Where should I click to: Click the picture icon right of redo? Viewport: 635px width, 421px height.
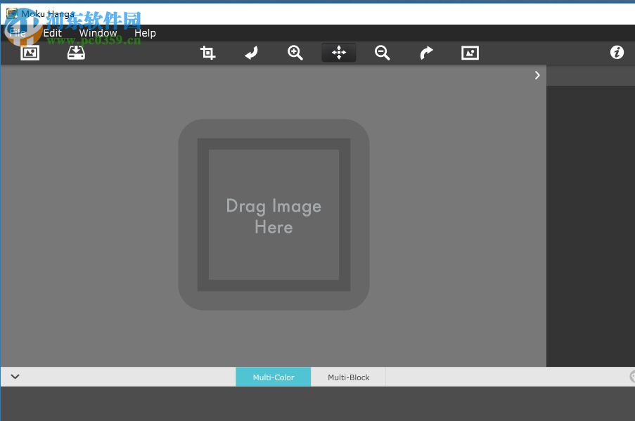pyautogui.click(x=470, y=53)
